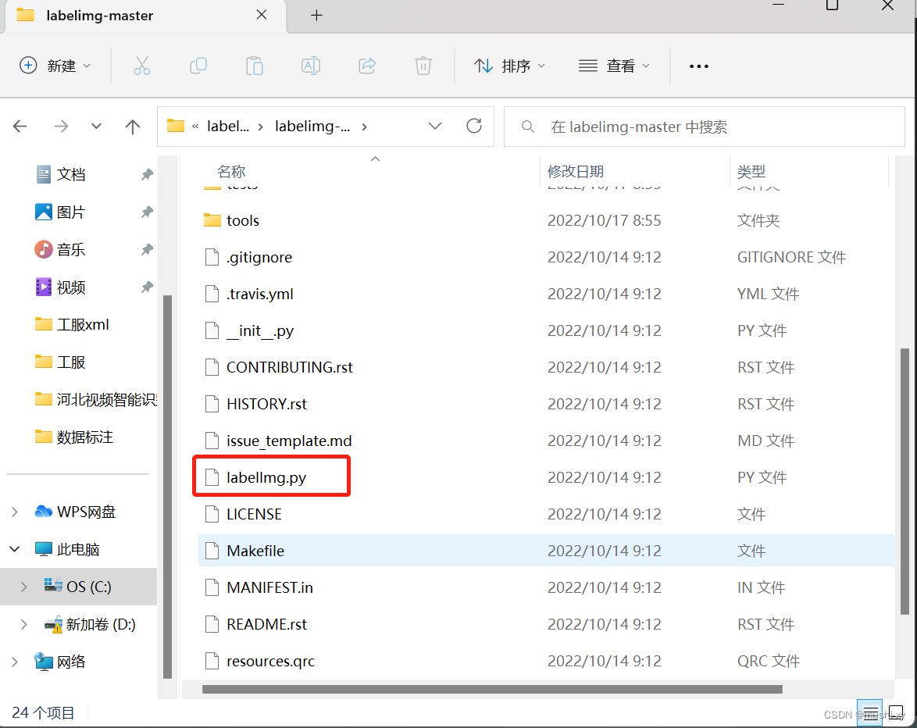Image resolution: width=917 pixels, height=728 pixels.
Task: Click the 此电脑 computer icon
Action: pyautogui.click(x=43, y=549)
